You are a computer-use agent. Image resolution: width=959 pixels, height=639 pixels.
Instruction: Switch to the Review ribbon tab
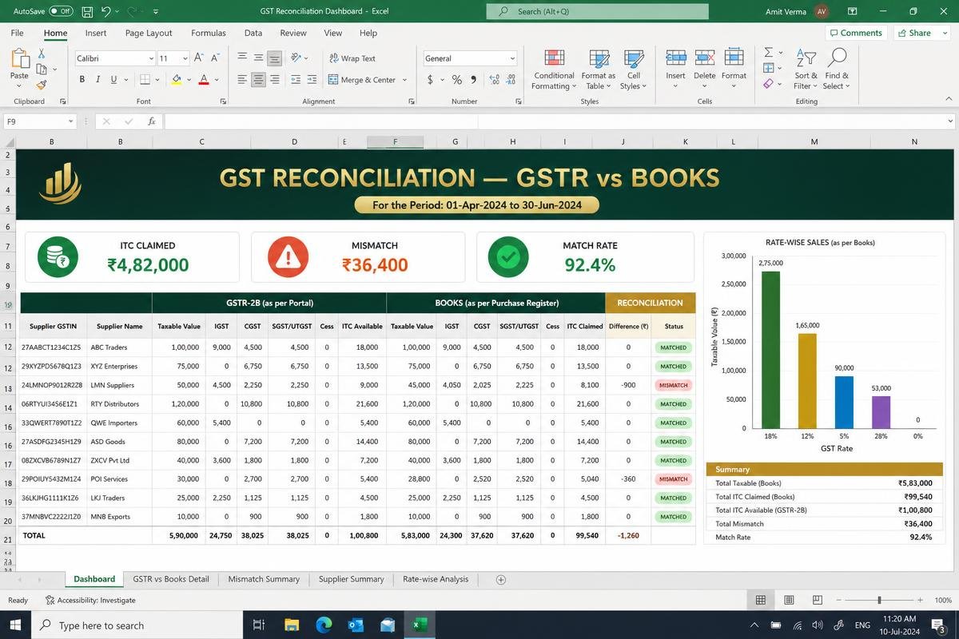tap(293, 33)
